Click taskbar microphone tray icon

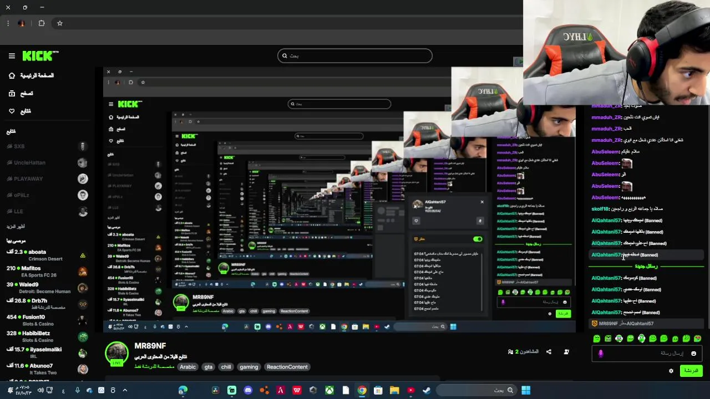pos(77,390)
